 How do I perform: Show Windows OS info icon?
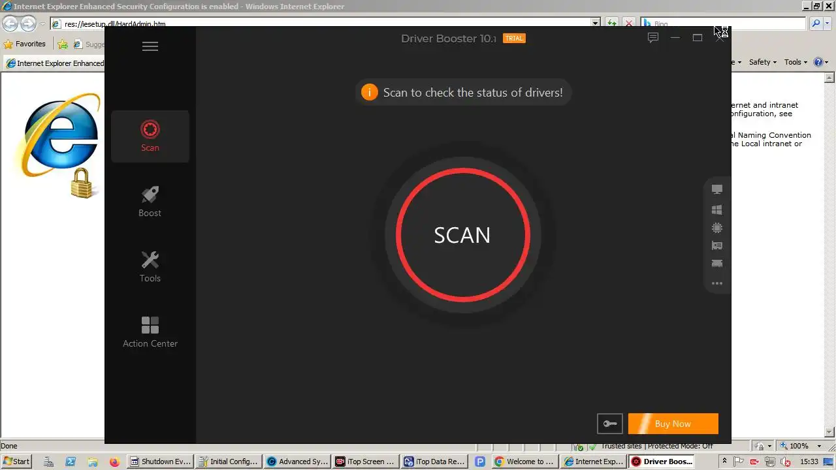(x=717, y=210)
